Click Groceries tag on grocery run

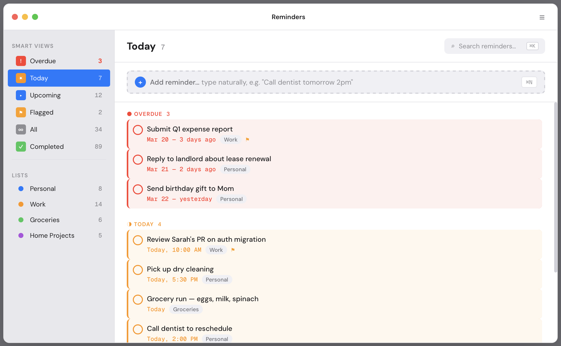(x=186, y=309)
